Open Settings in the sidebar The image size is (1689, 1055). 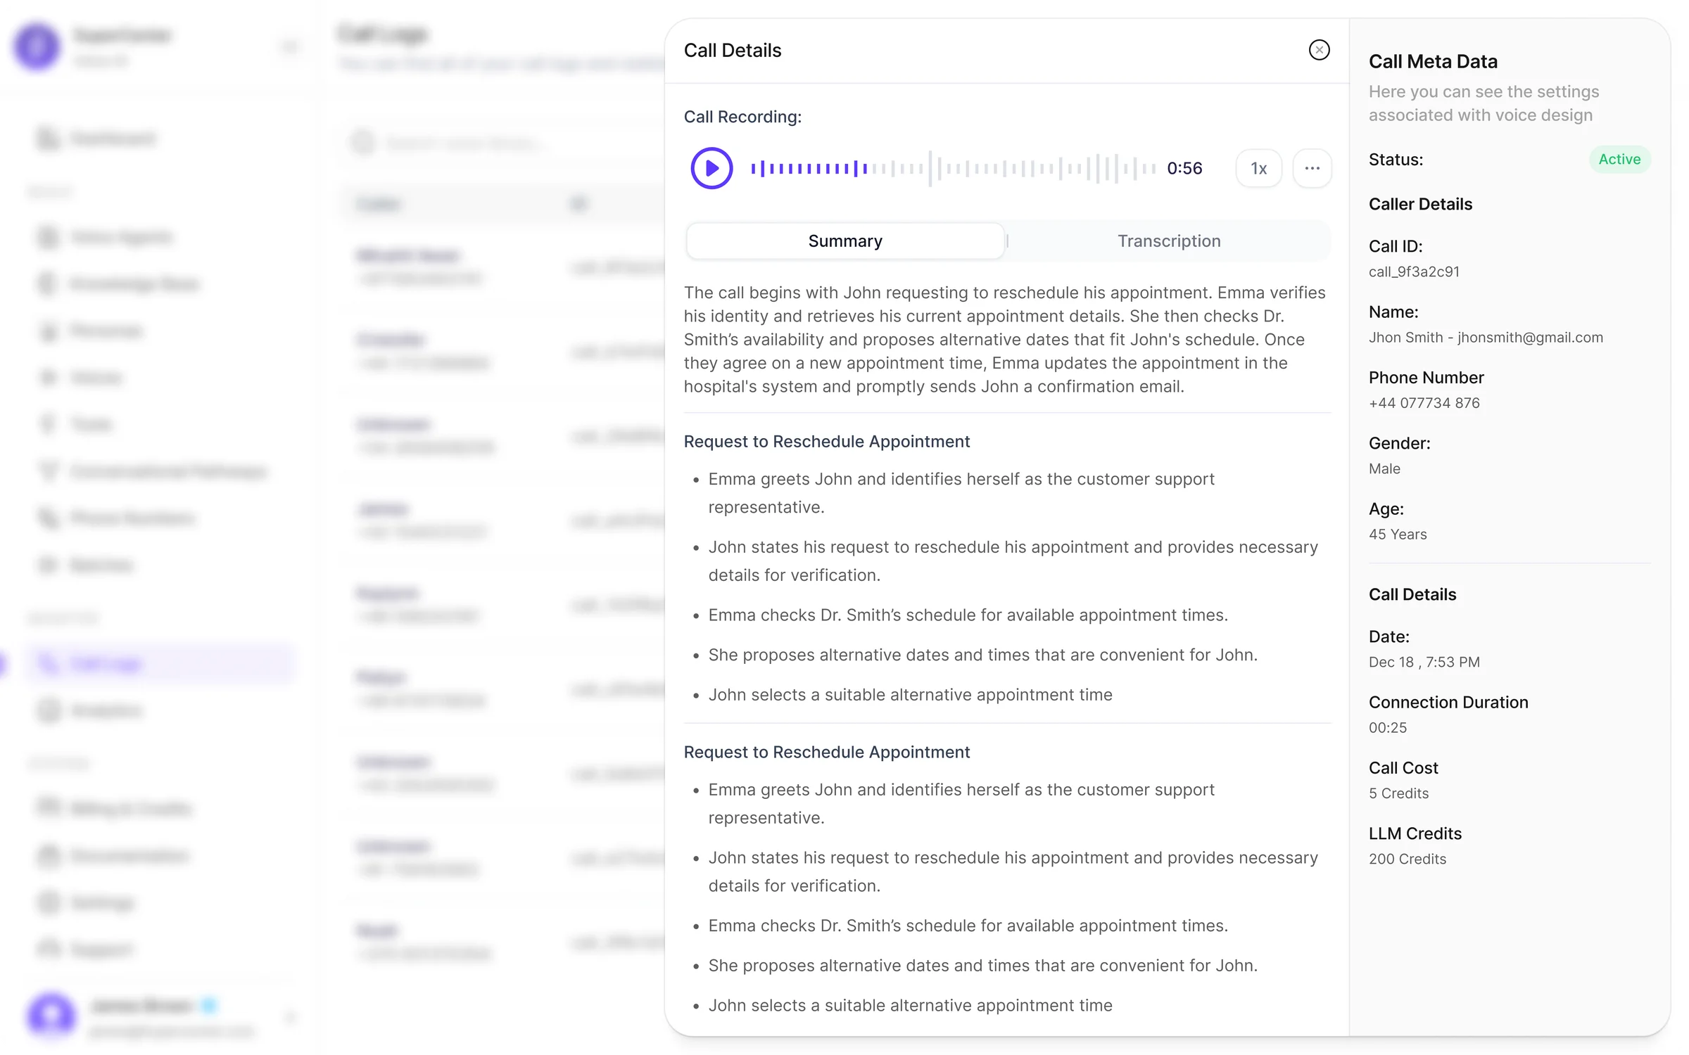click(103, 902)
